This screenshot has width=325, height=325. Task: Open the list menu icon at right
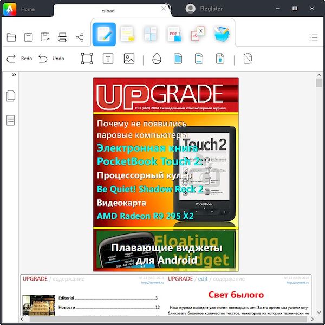[314, 37]
